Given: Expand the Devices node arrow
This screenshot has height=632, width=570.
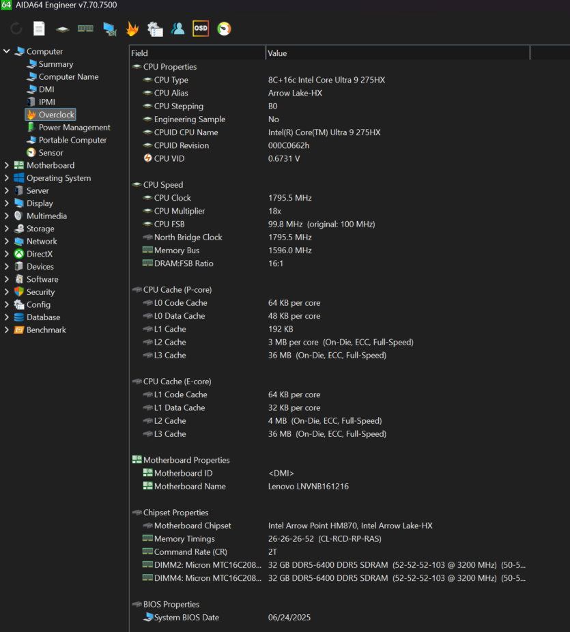Looking at the screenshot, I should click(x=6, y=266).
